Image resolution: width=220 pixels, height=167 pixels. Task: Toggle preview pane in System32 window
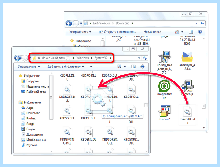pyautogui.click(x=133, y=67)
